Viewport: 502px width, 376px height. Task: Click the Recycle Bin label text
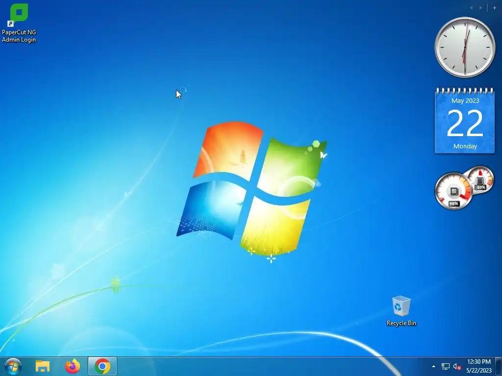(x=401, y=323)
